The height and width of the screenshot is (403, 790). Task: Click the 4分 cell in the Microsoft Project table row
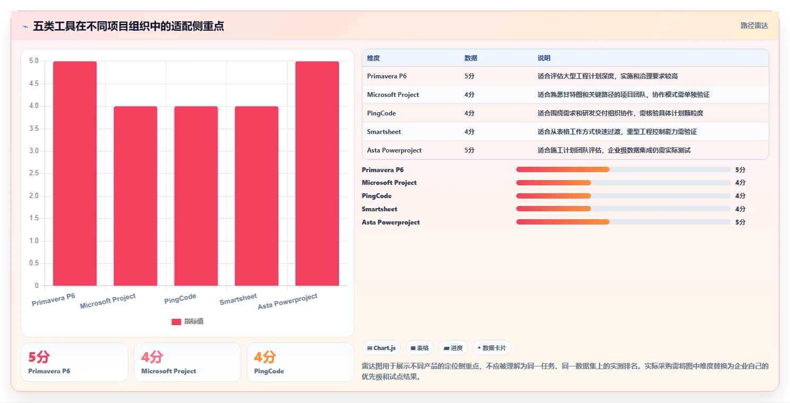pyautogui.click(x=470, y=95)
